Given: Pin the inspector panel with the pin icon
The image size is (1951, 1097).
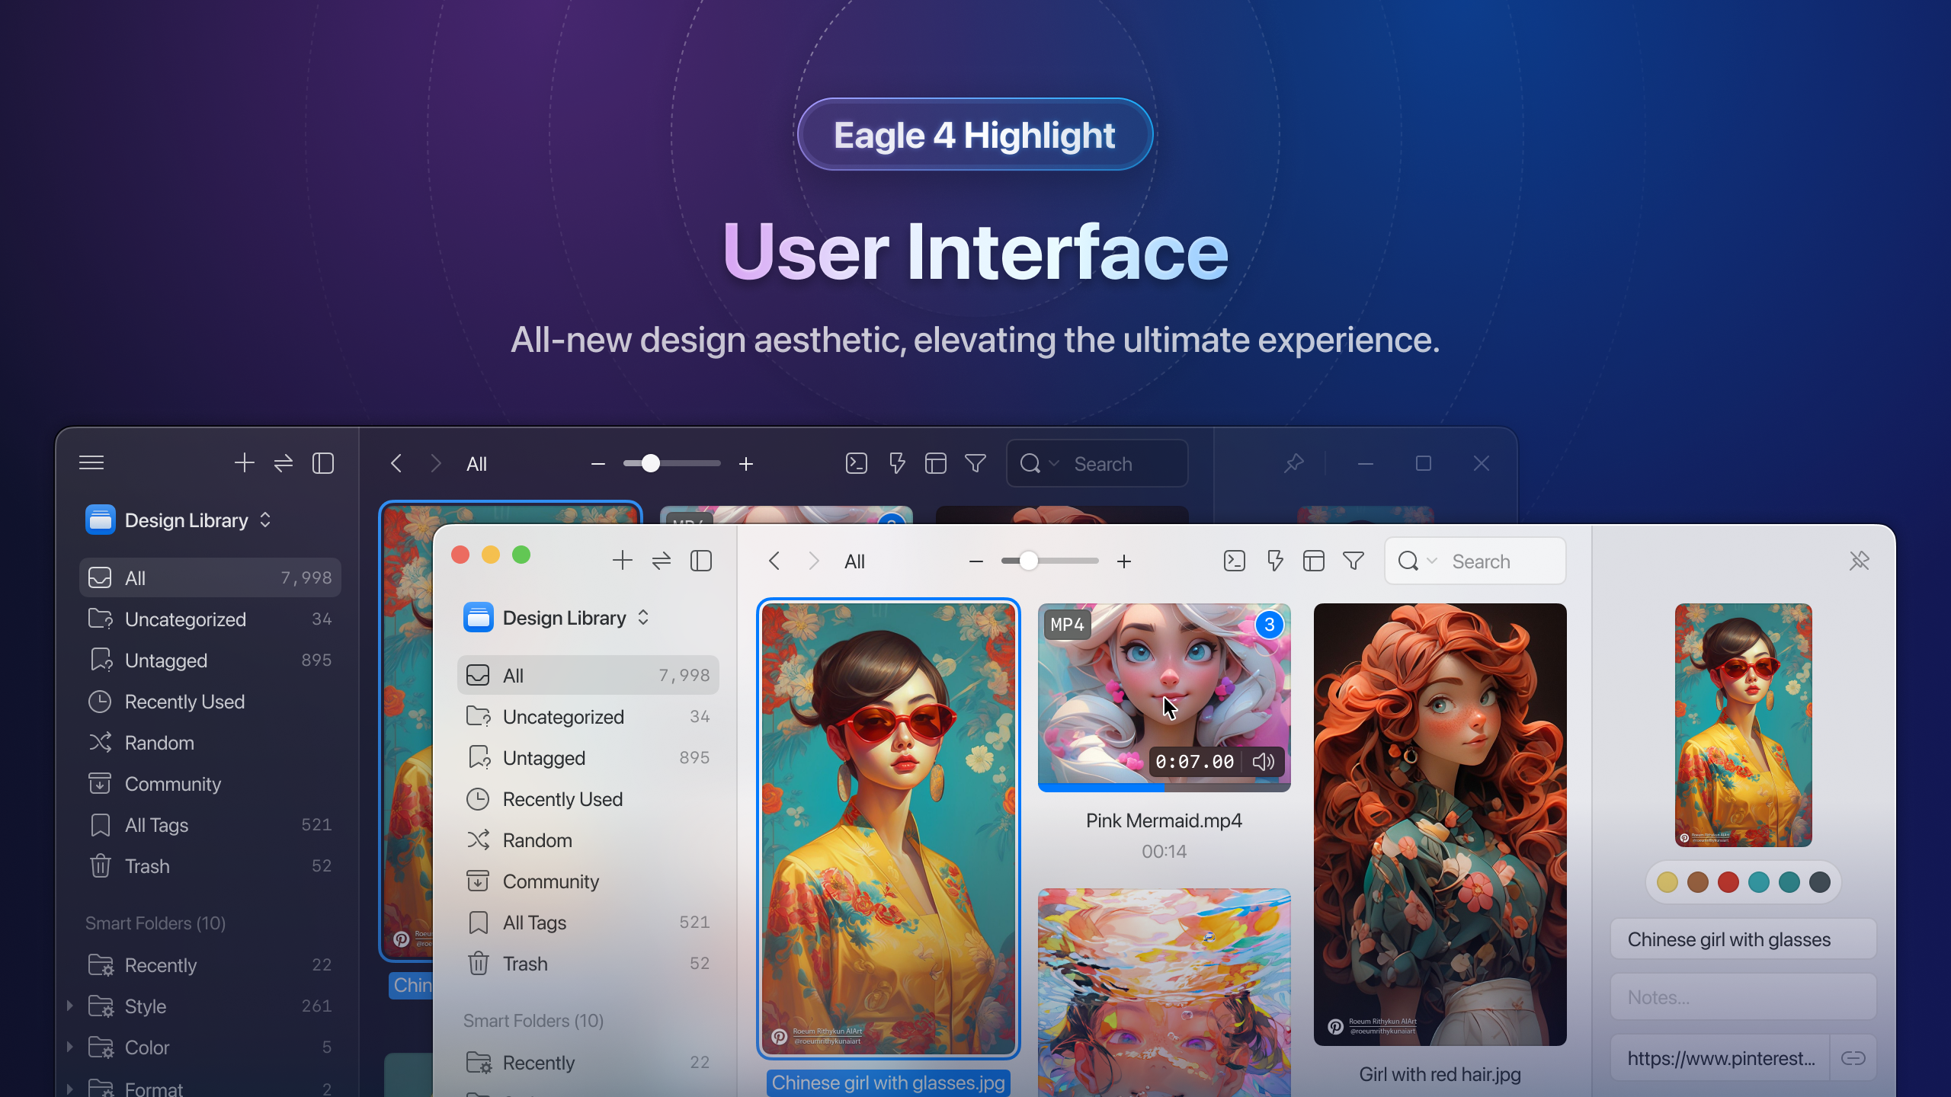Looking at the screenshot, I should pos(1861,561).
